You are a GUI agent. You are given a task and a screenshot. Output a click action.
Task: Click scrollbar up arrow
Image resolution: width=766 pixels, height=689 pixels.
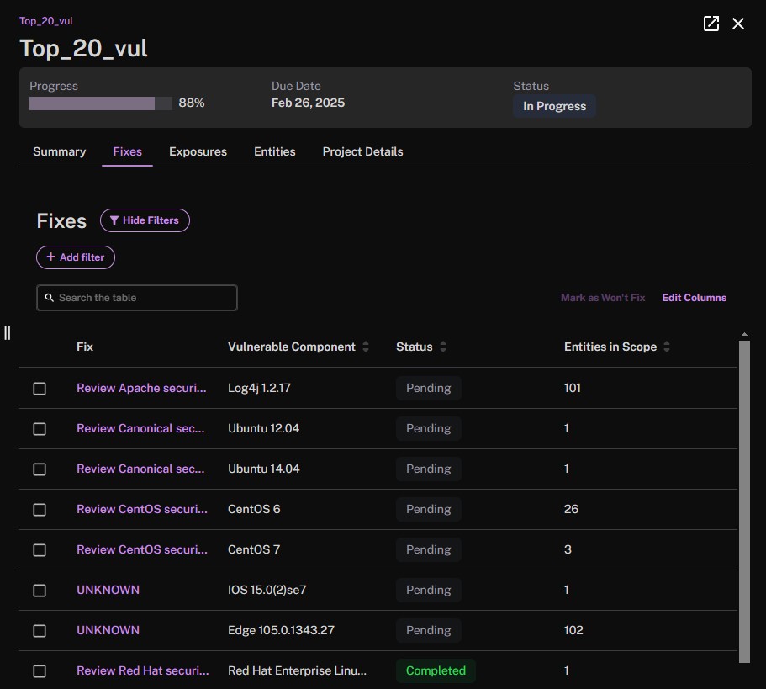pos(744,334)
